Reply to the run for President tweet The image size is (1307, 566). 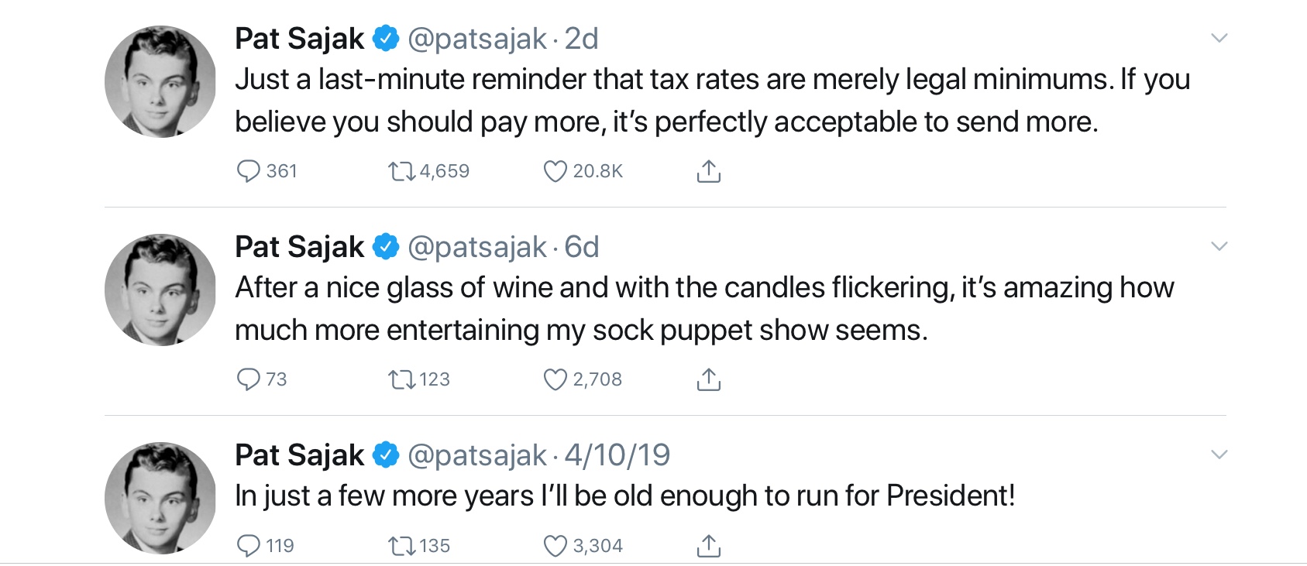(x=248, y=546)
